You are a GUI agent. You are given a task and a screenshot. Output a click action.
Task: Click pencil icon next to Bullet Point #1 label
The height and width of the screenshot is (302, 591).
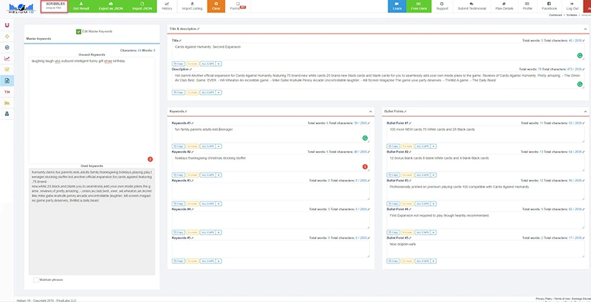click(410, 123)
